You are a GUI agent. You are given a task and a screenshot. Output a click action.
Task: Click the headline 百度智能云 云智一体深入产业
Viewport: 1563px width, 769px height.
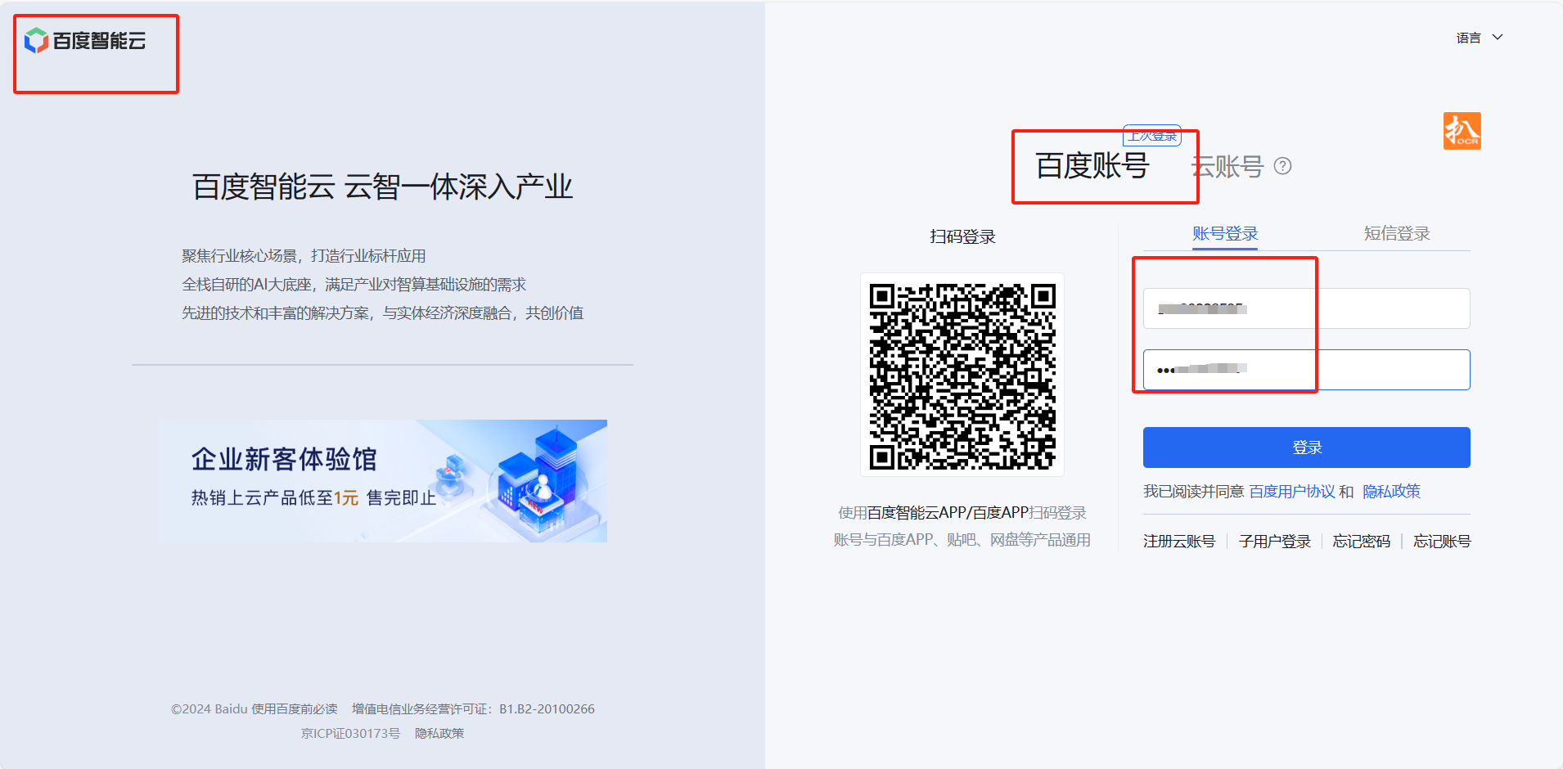(382, 187)
